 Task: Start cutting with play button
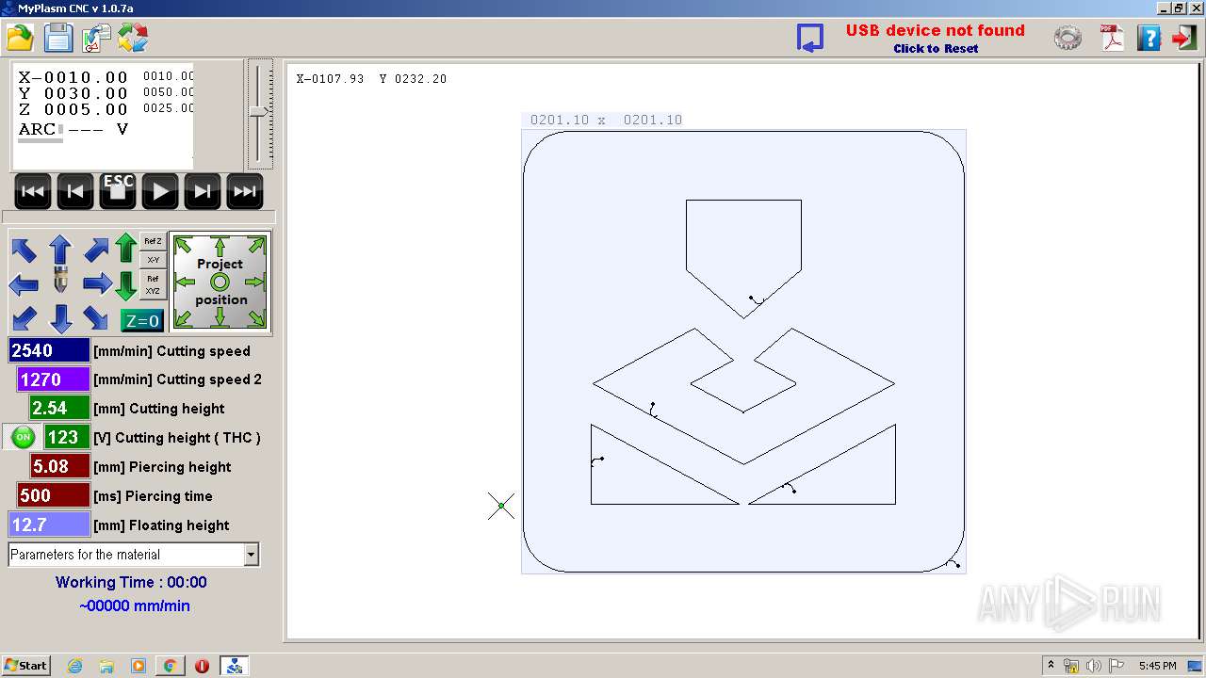point(160,191)
